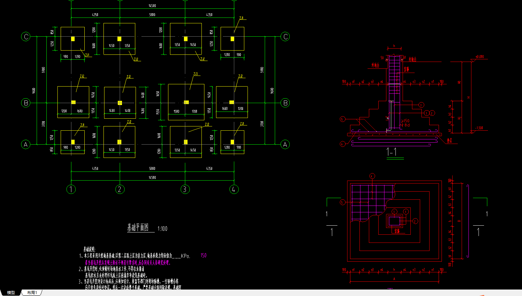This screenshot has width=522, height=296.
Task: Click the 内地台 label in section
Action: (x=412, y=59)
